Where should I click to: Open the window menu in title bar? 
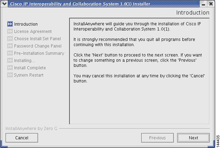pos(4,4)
